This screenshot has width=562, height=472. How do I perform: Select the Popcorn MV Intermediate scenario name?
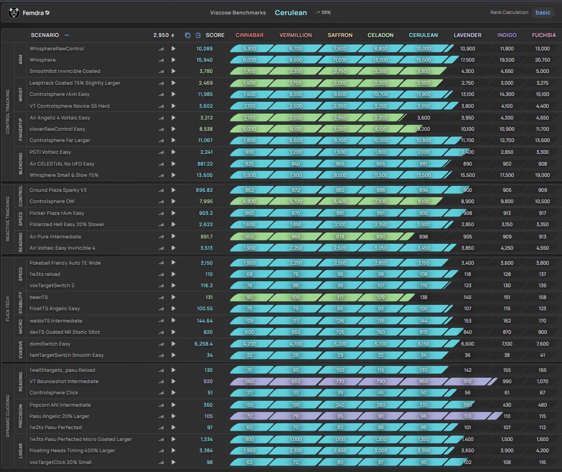pyautogui.click(x=60, y=405)
